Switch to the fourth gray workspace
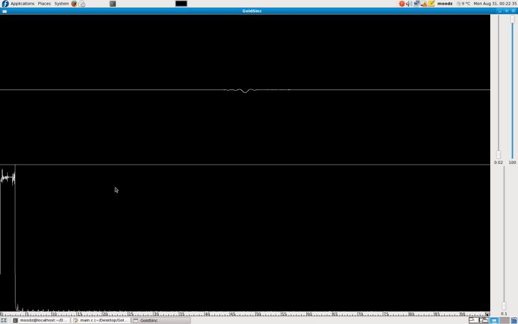This screenshot has height=324, width=518. tap(504, 320)
